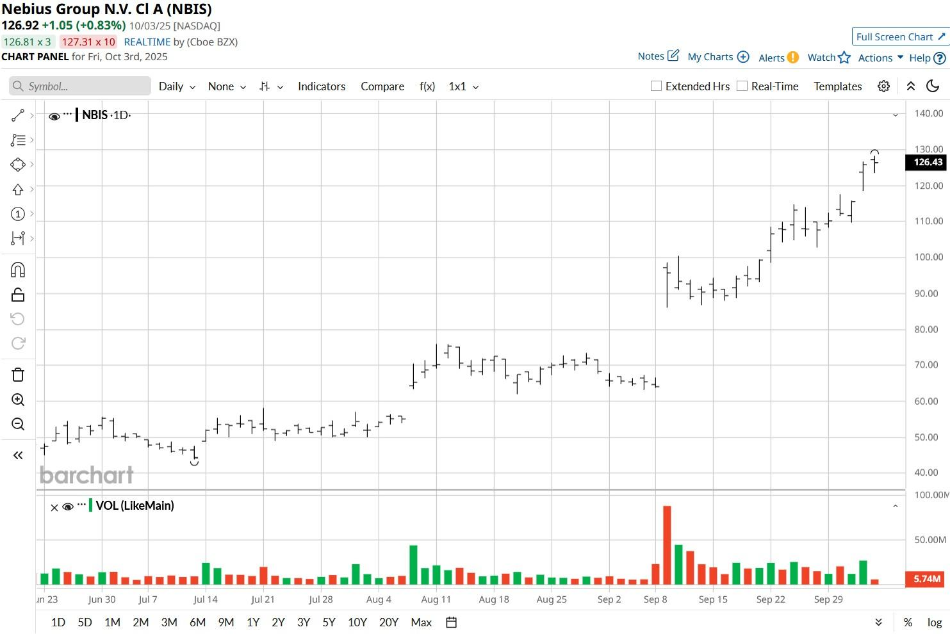
Task: Activate the price range measure tool
Action: point(18,238)
